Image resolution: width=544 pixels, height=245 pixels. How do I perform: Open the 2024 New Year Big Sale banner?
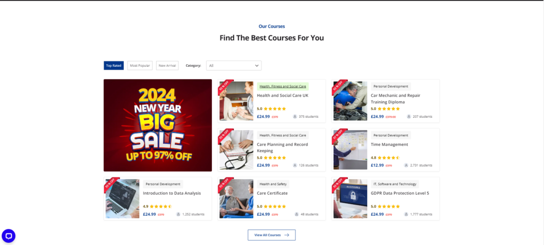pyautogui.click(x=158, y=125)
